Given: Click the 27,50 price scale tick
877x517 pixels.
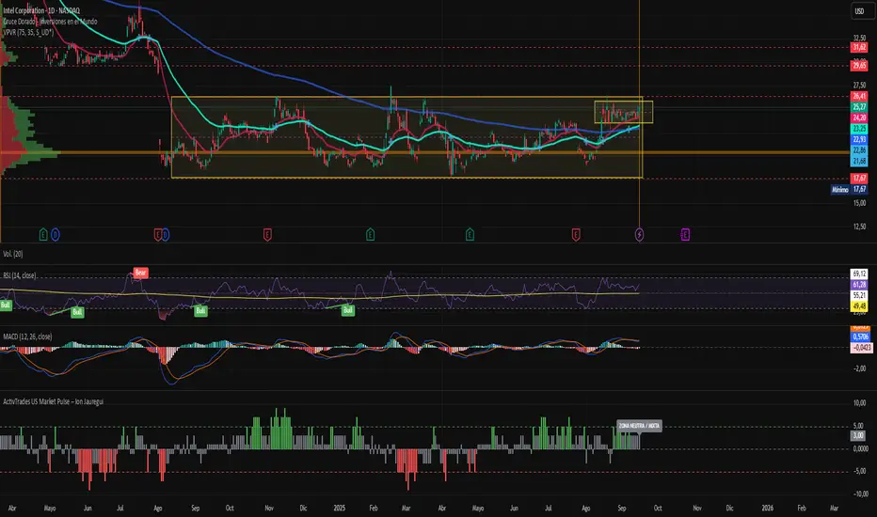Looking at the screenshot, I should coord(859,85).
